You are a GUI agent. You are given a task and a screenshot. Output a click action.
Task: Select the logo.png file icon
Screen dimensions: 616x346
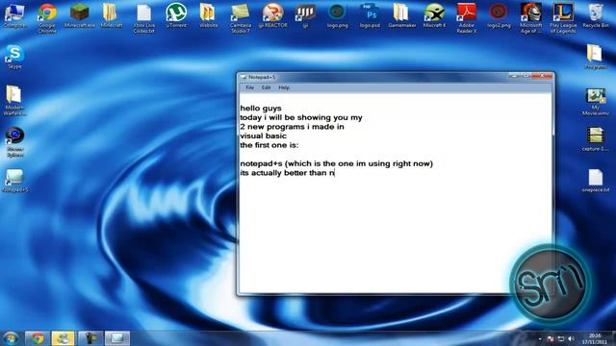(338, 15)
